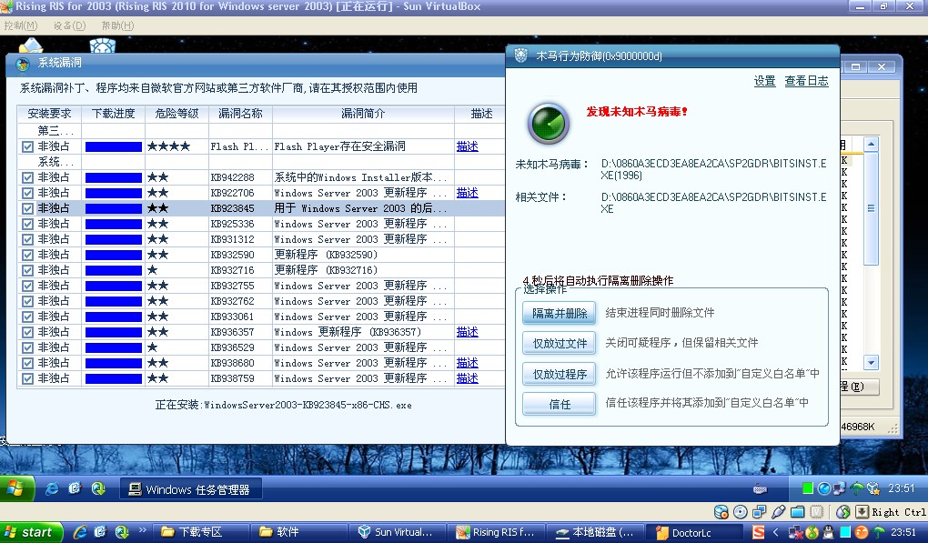Image resolution: width=928 pixels, height=543 pixels.
Task: Open green umbrella icon in host tray
Action: pyautogui.click(x=879, y=532)
